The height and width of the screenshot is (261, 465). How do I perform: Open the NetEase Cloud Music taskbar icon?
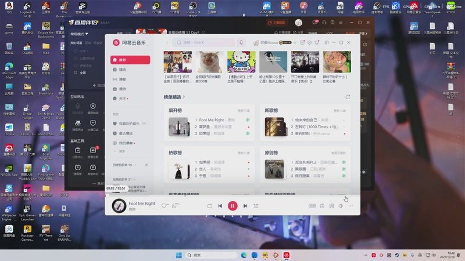(x=287, y=255)
